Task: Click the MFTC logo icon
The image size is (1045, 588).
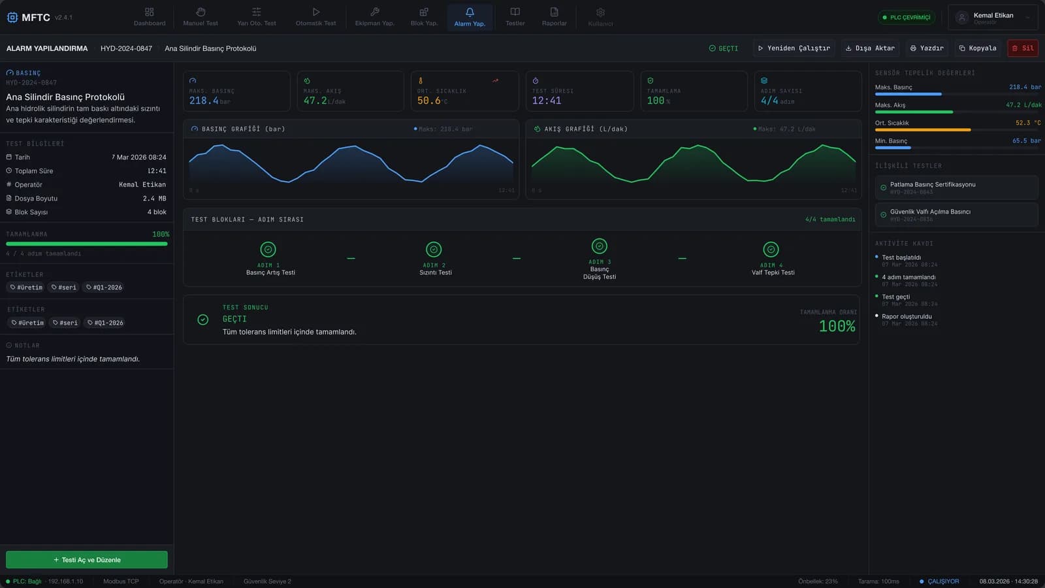Action: pos(12,18)
